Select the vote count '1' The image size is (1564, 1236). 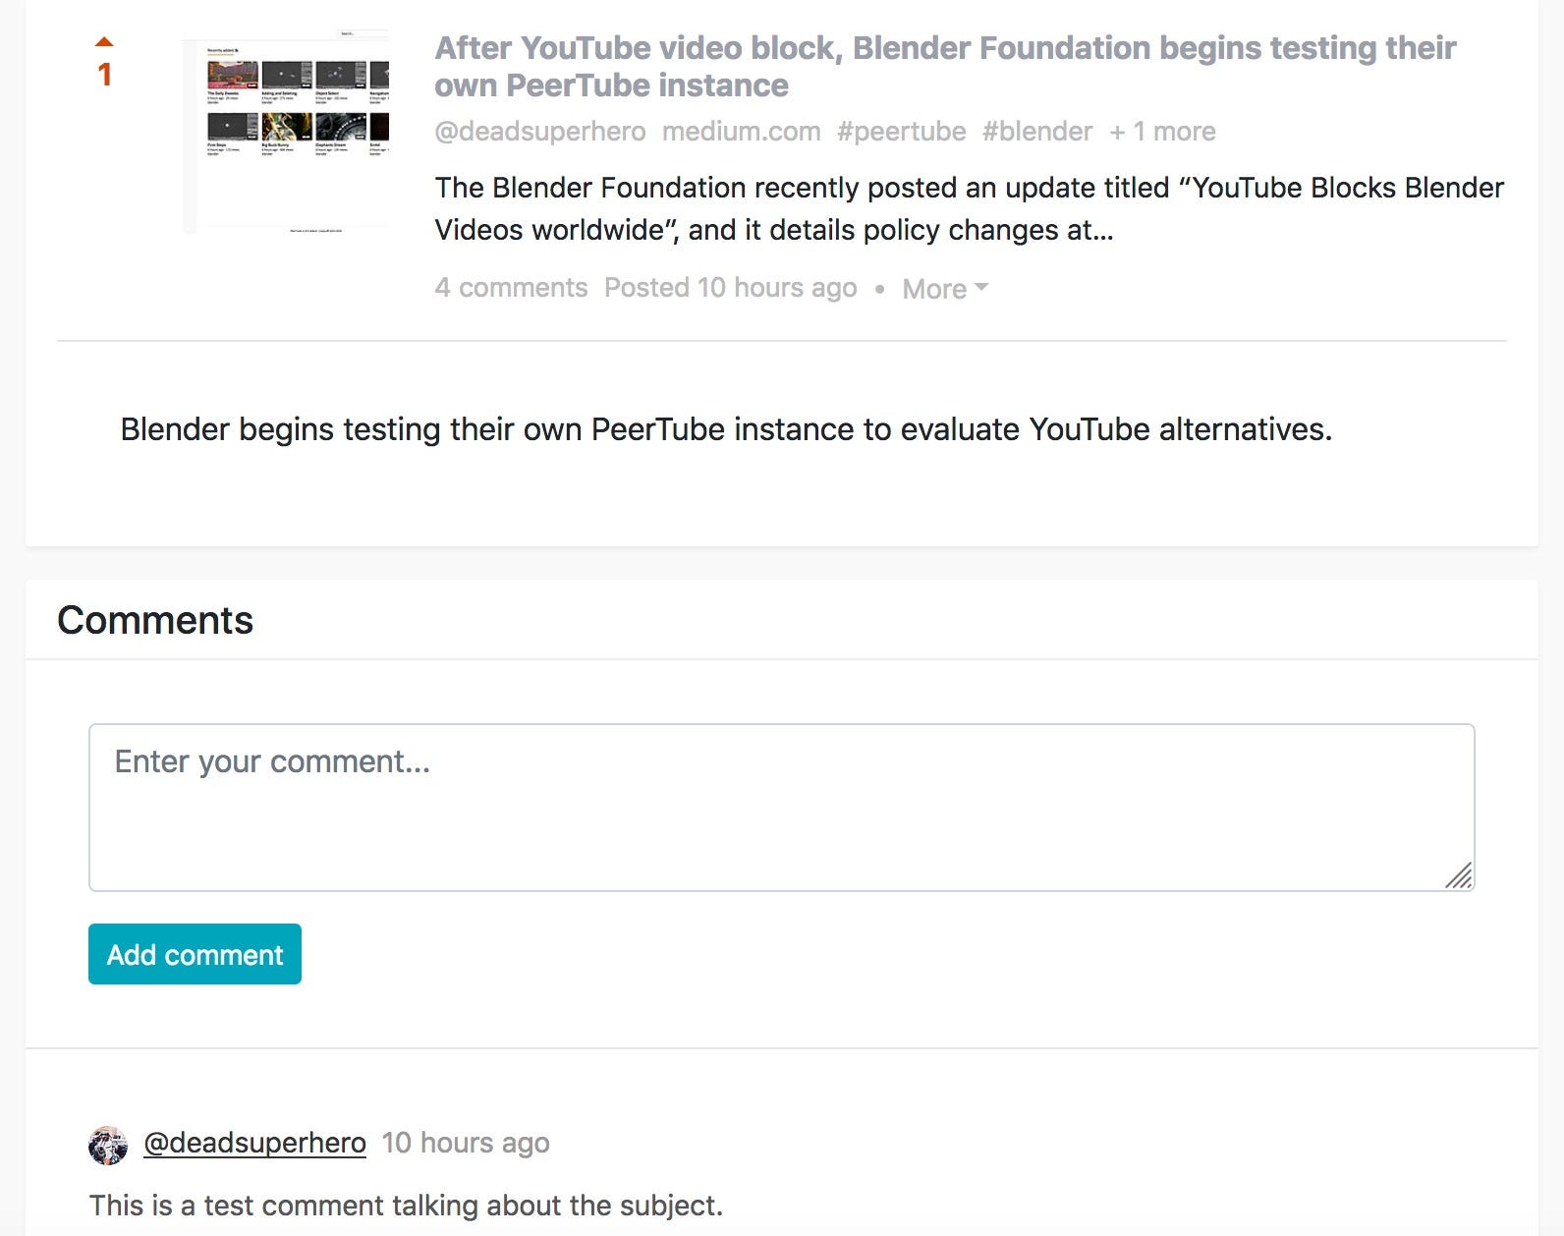pyautogui.click(x=104, y=75)
